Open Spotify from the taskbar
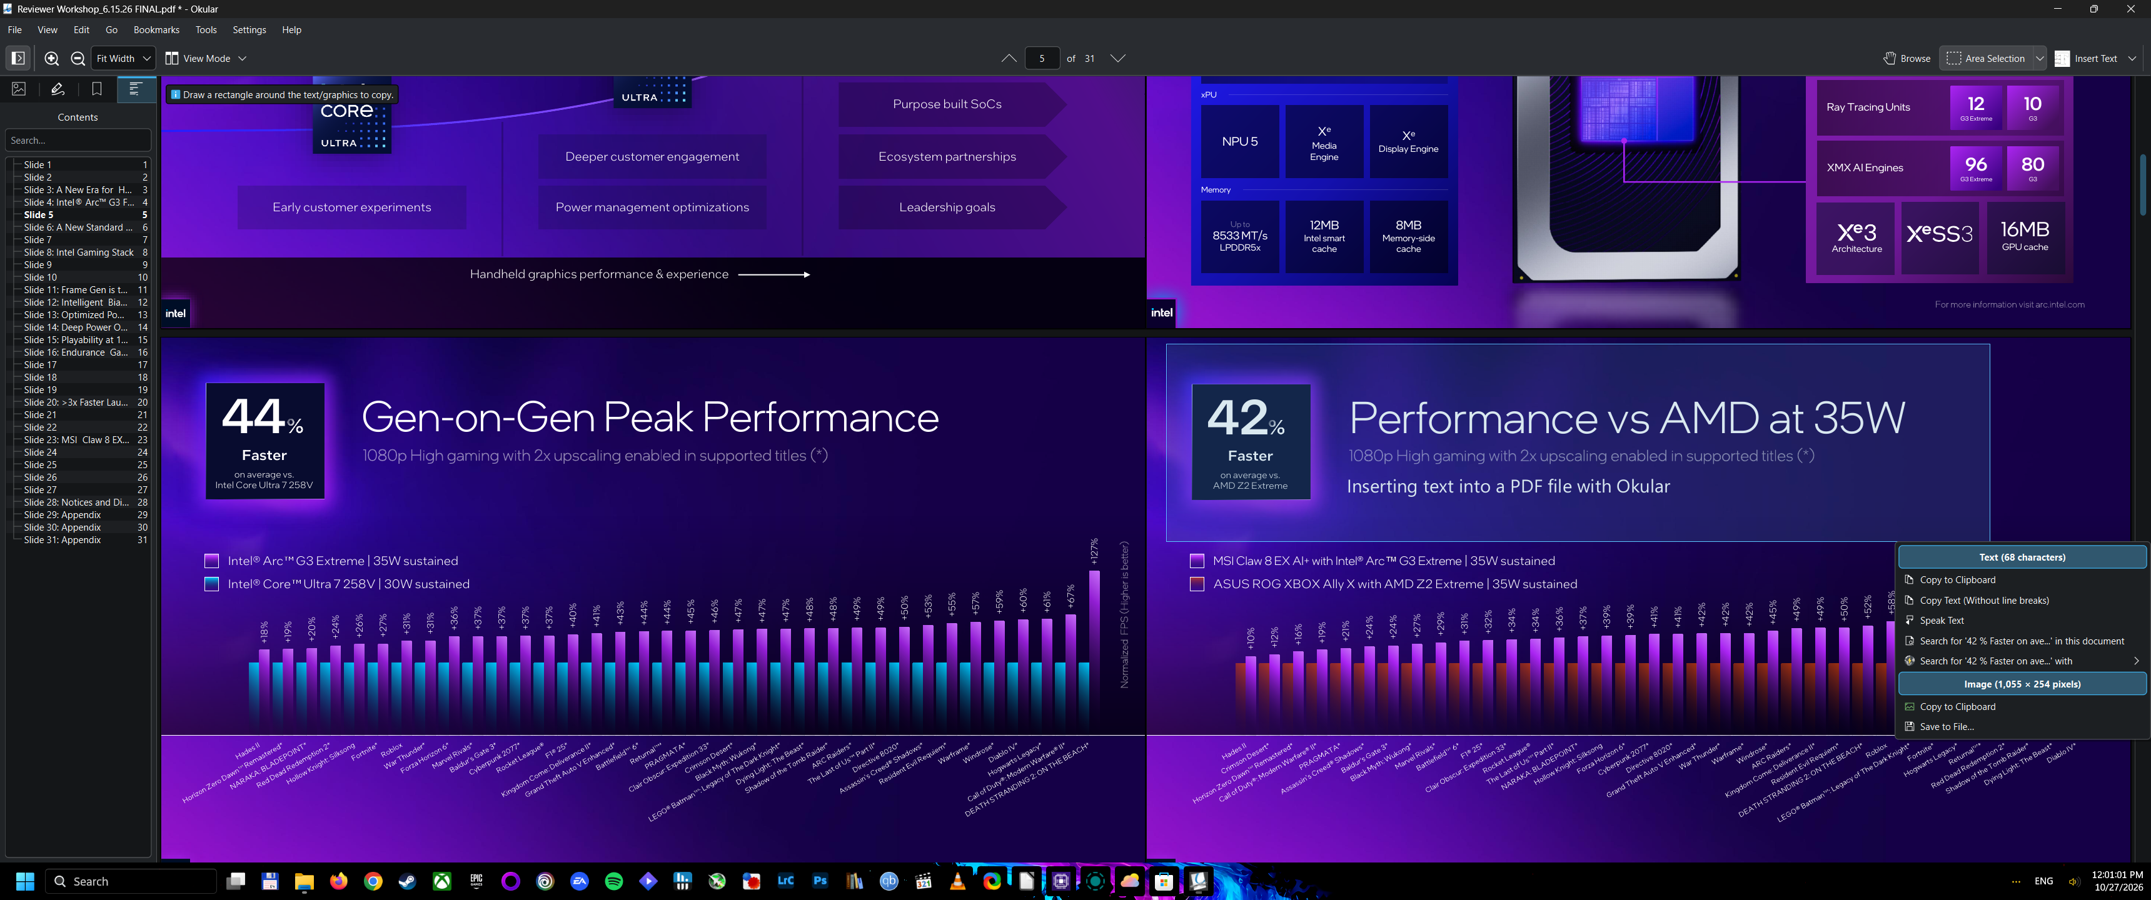 click(x=614, y=881)
